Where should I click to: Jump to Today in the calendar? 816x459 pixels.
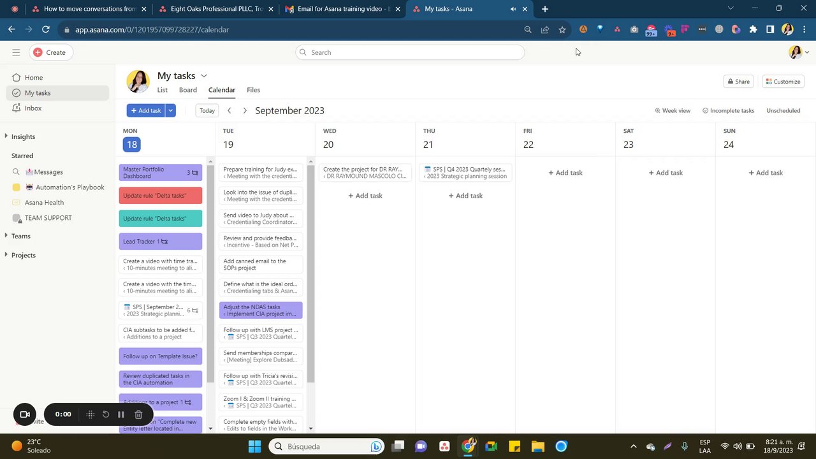[x=207, y=110]
